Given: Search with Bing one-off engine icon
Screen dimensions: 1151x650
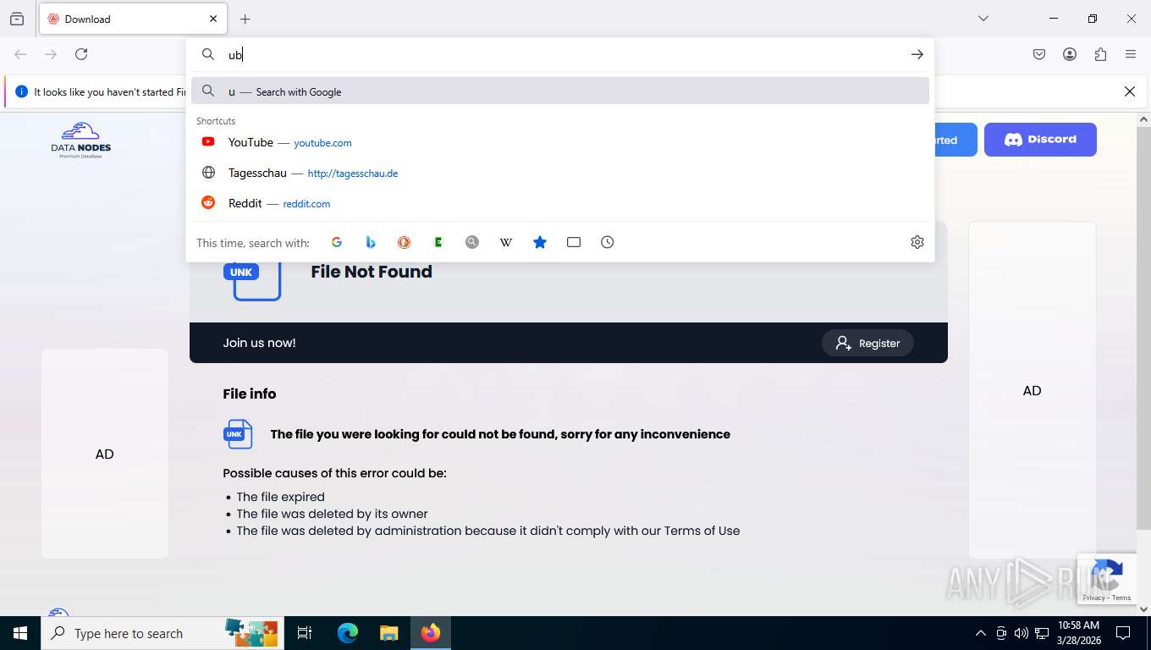Looking at the screenshot, I should [x=371, y=242].
